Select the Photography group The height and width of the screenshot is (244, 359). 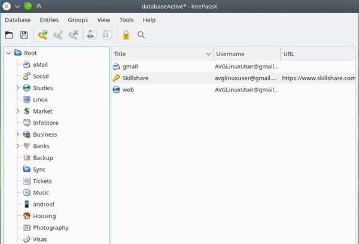pos(51,227)
